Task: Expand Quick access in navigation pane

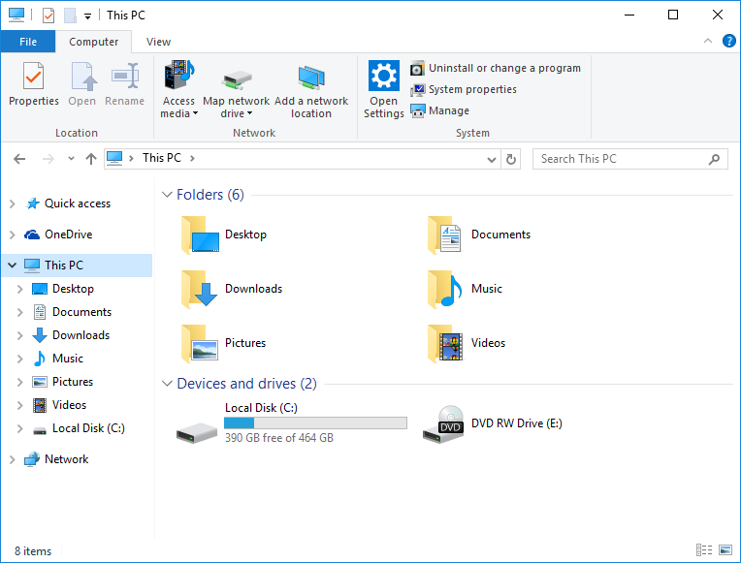Action: (12, 203)
